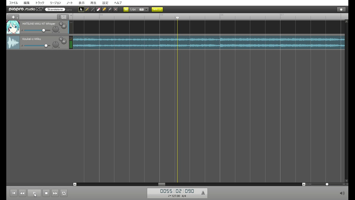
Task: Click vertical scrollbar down arrow
Action: coord(346,181)
